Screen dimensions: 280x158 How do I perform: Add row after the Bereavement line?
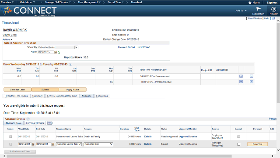tap(241, 76)
